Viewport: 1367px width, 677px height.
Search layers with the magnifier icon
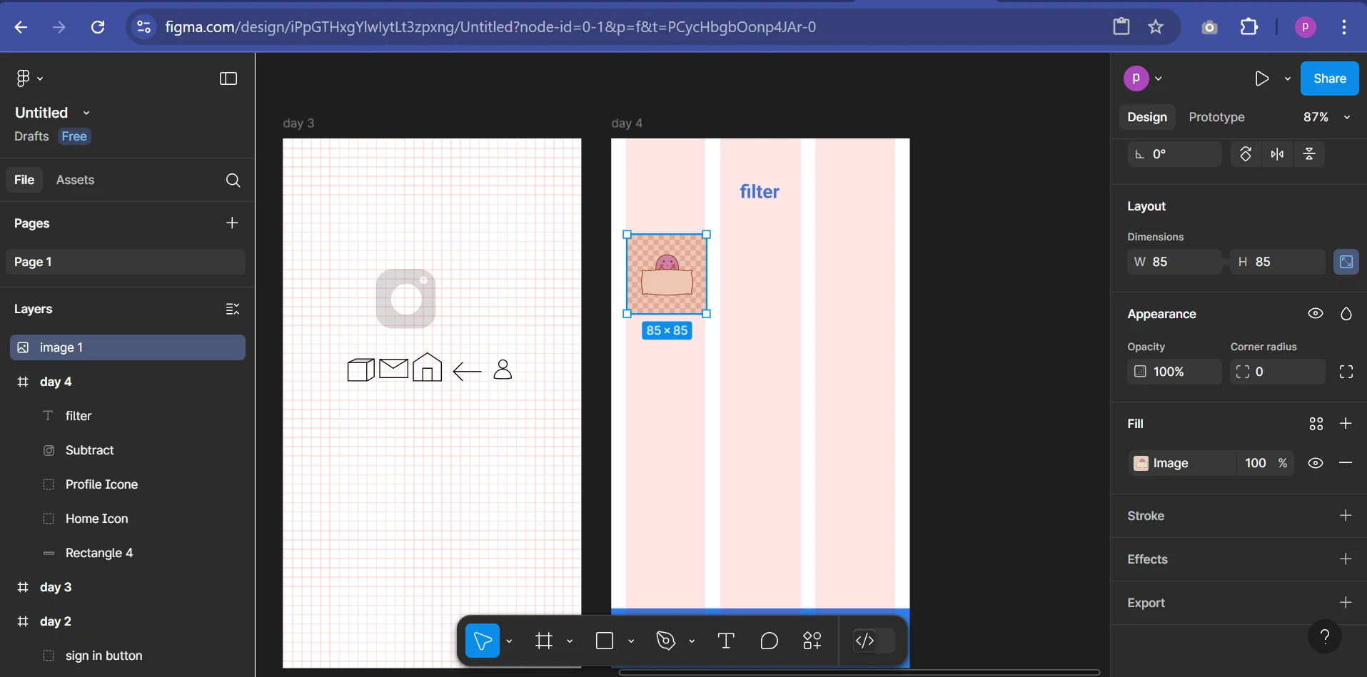click(x=233, y=180)
